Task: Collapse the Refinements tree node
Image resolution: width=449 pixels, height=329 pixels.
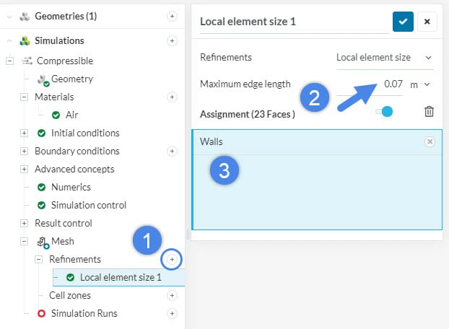Action: point(38,260)
